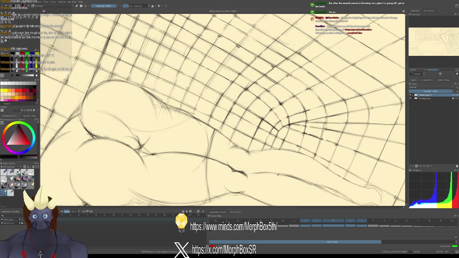This screenshot has width=459, height=258.
Task: Close the Mikan Bath.kra document tab
Action: tap(403, 11)
